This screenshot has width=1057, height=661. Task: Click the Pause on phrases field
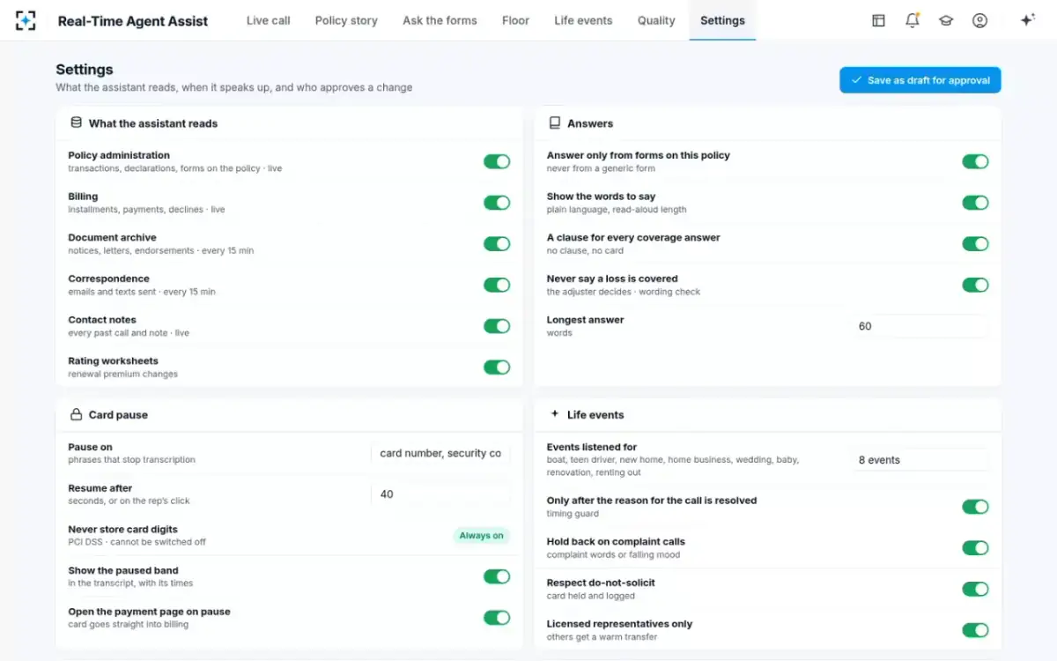coord(440,453)
